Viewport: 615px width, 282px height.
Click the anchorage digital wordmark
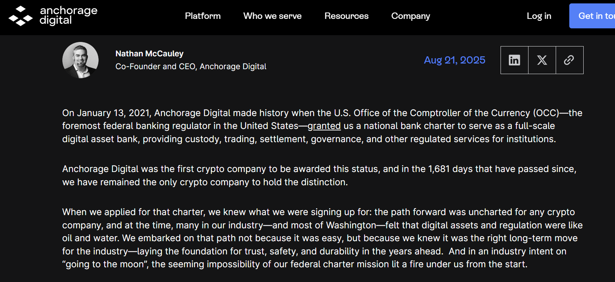tap(68, 15)
